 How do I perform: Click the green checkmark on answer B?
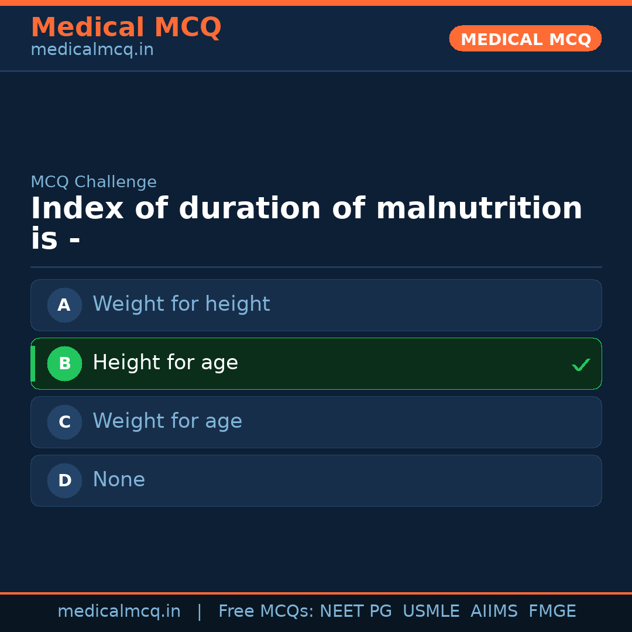(581, 365)
